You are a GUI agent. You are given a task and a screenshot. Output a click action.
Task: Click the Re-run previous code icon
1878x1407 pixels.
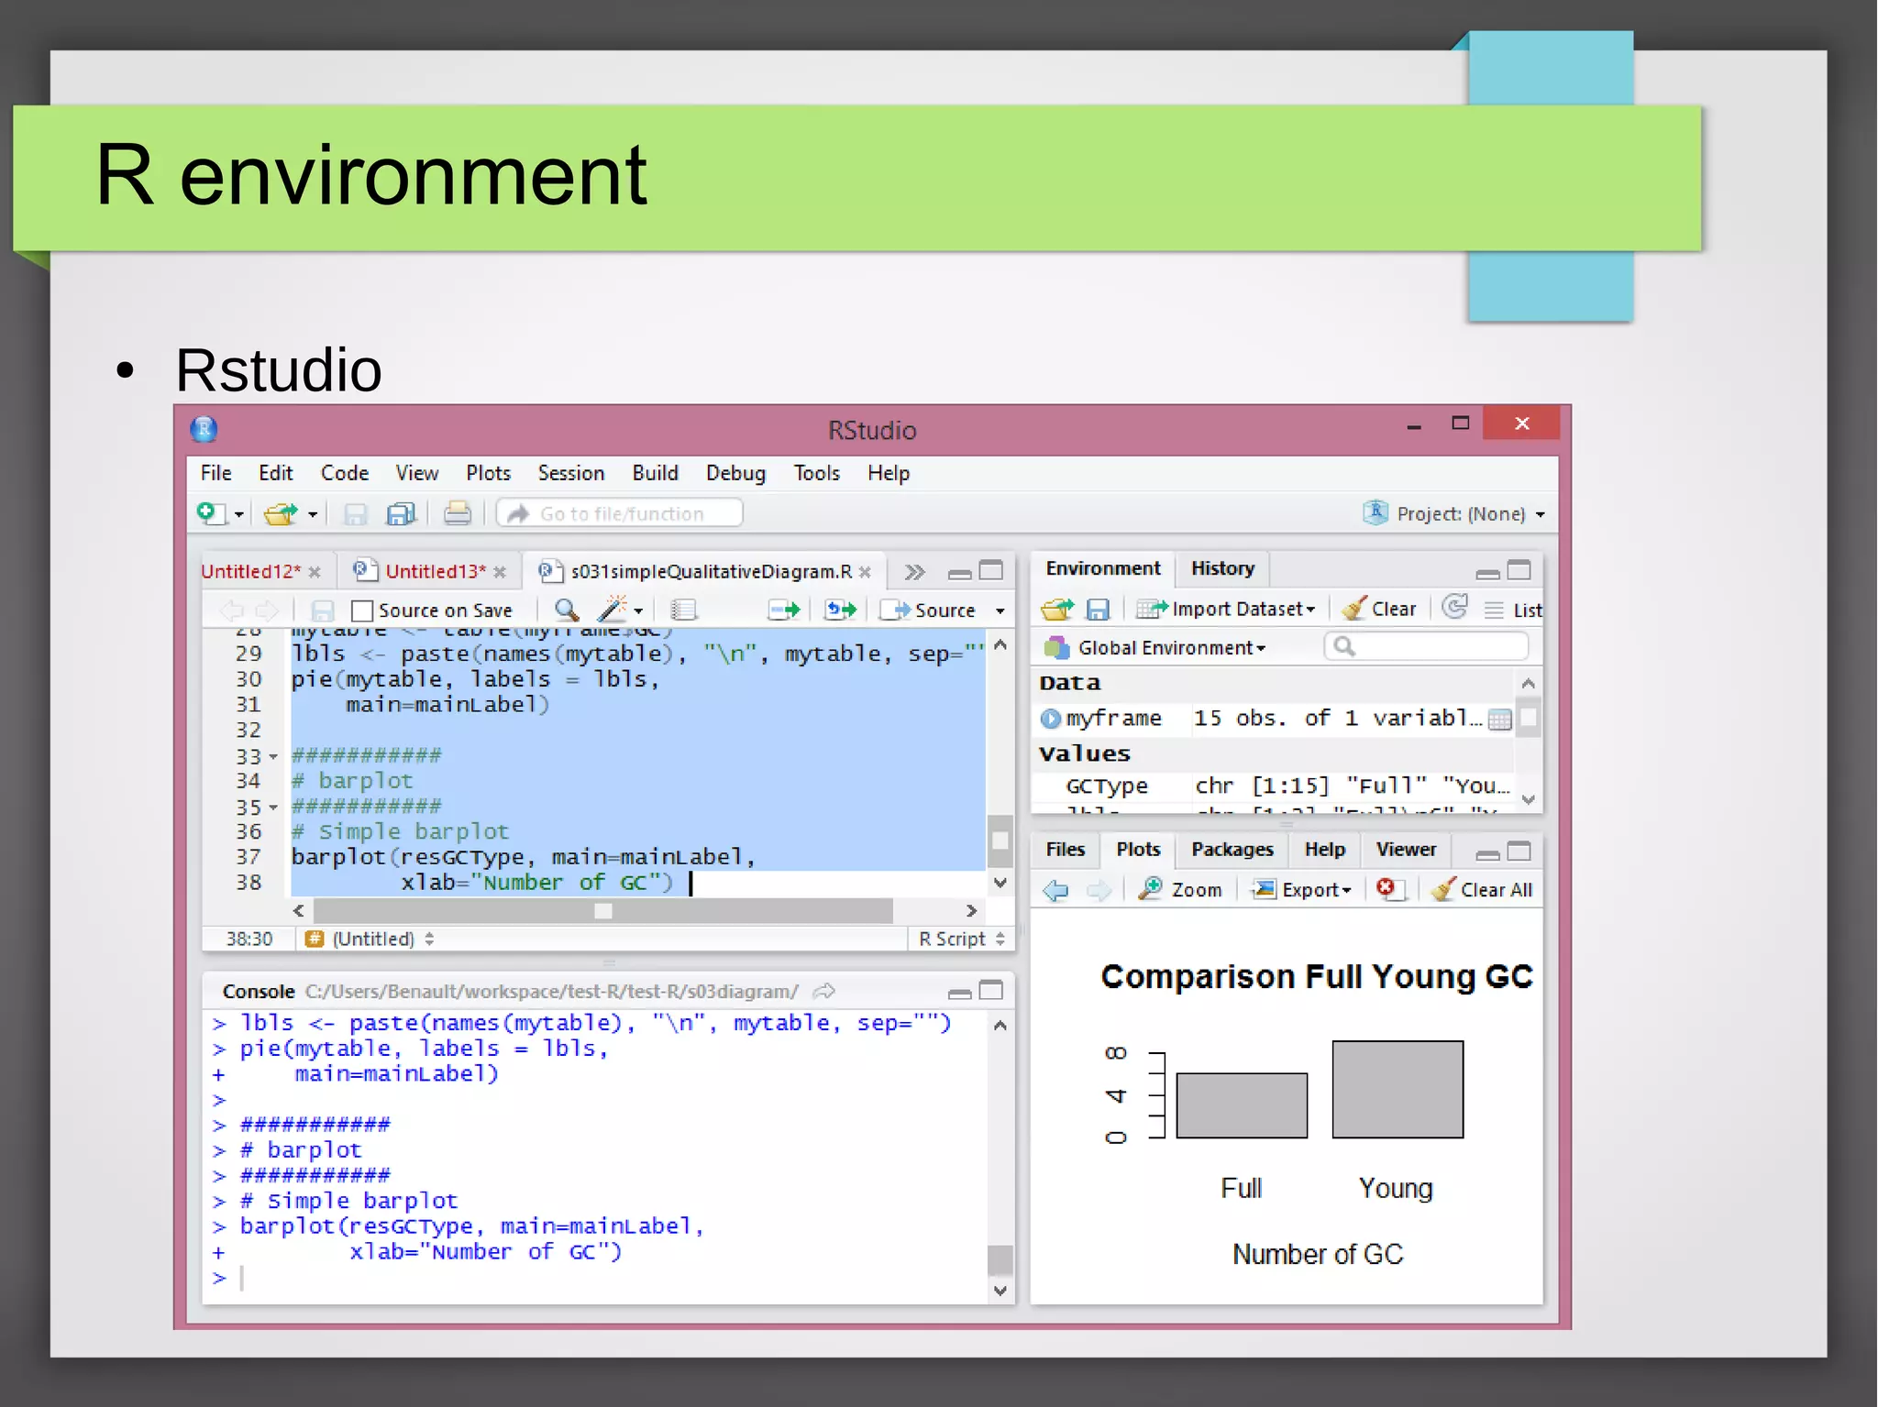tap(840, 610)
